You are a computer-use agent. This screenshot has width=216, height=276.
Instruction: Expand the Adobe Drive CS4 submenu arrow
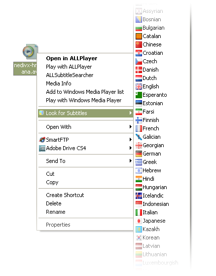(130, 148)
